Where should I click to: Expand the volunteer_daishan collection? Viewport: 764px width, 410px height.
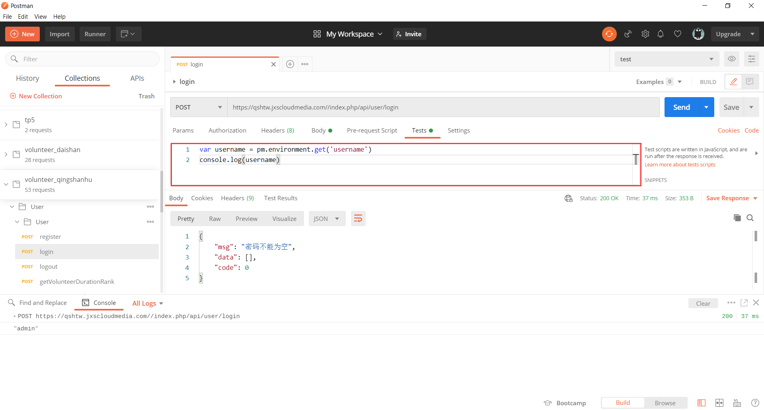6,154
